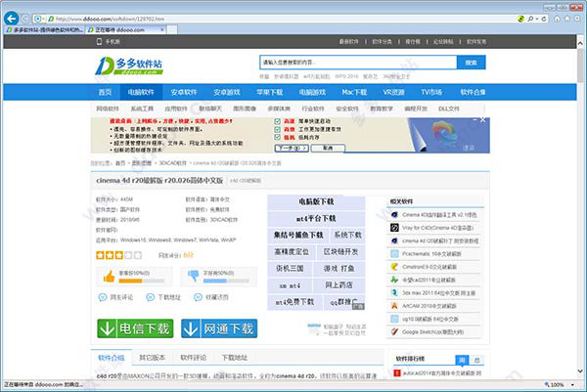Close the banner advertisement with X
Image resolution: width=587 pixels, height=392 pixels.
(x=483, y=120)
